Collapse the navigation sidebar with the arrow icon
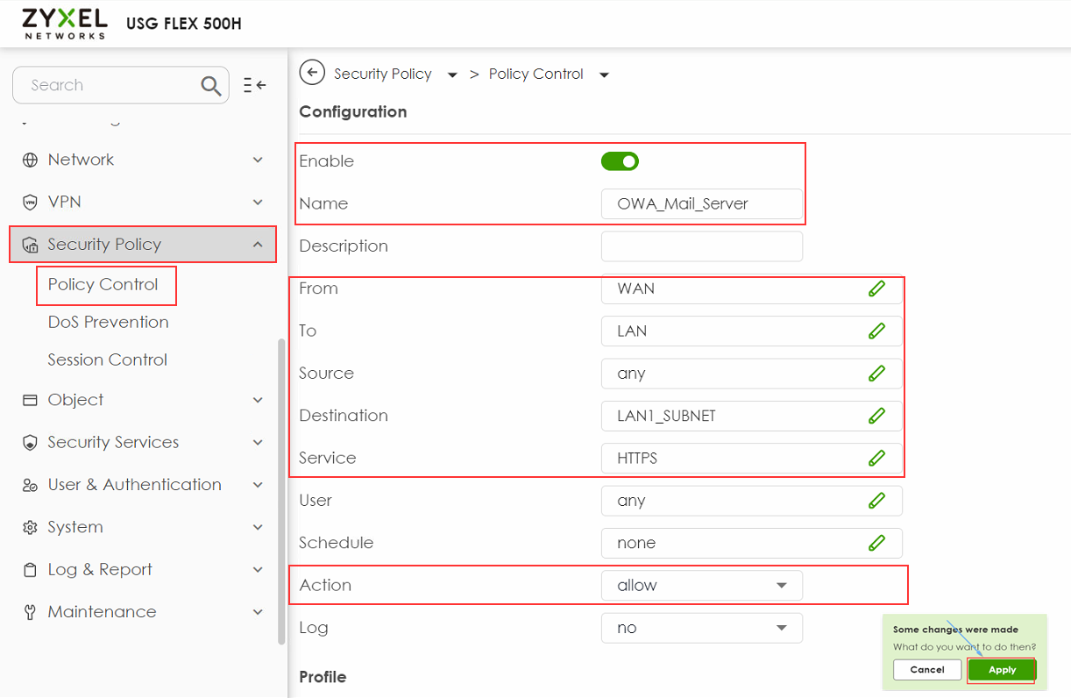 point(254,84)
